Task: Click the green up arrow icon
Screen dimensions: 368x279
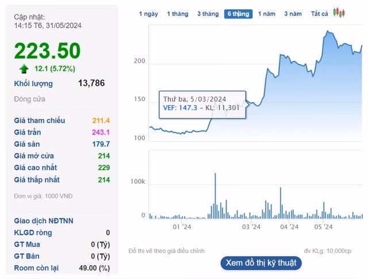Action: pos(24,69)
